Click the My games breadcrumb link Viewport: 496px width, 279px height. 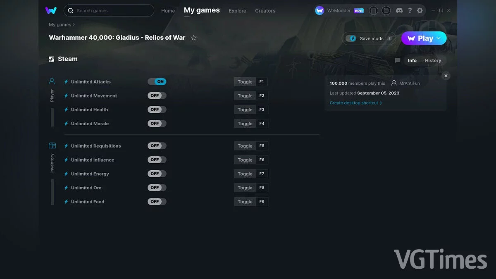(60, 25)
